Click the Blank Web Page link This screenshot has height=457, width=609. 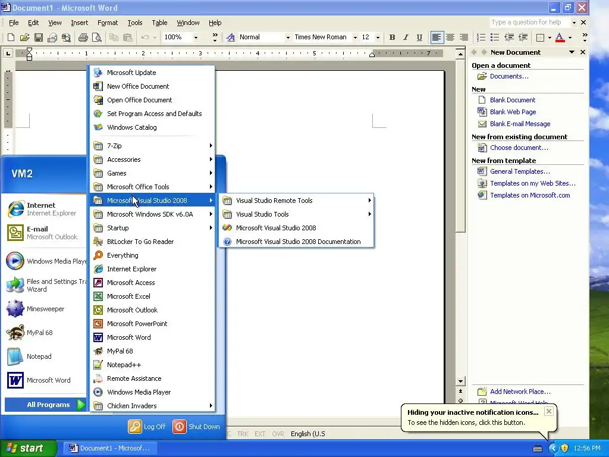[513, 112]
